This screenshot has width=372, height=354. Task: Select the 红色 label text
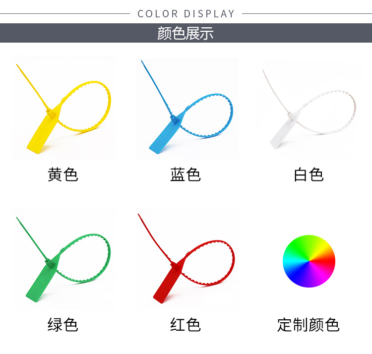pyautogui.click(x=186, y=325)
